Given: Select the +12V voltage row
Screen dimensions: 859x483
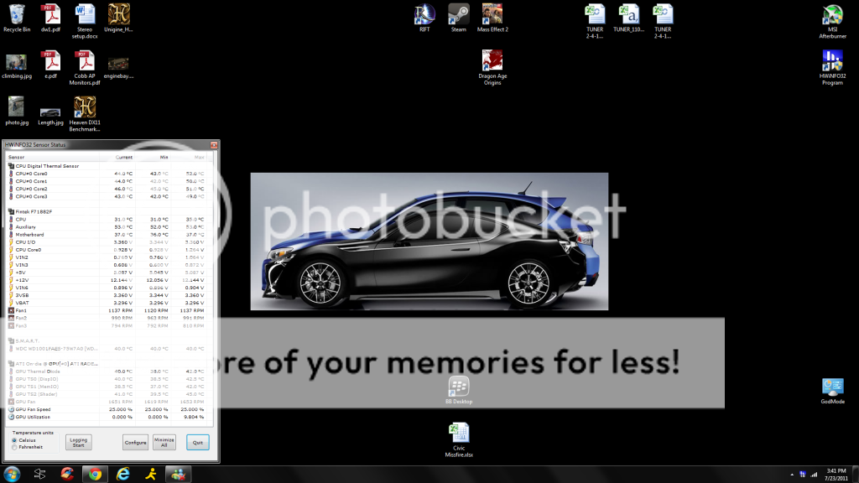Looking at the screenshot, I should (107, 280).
